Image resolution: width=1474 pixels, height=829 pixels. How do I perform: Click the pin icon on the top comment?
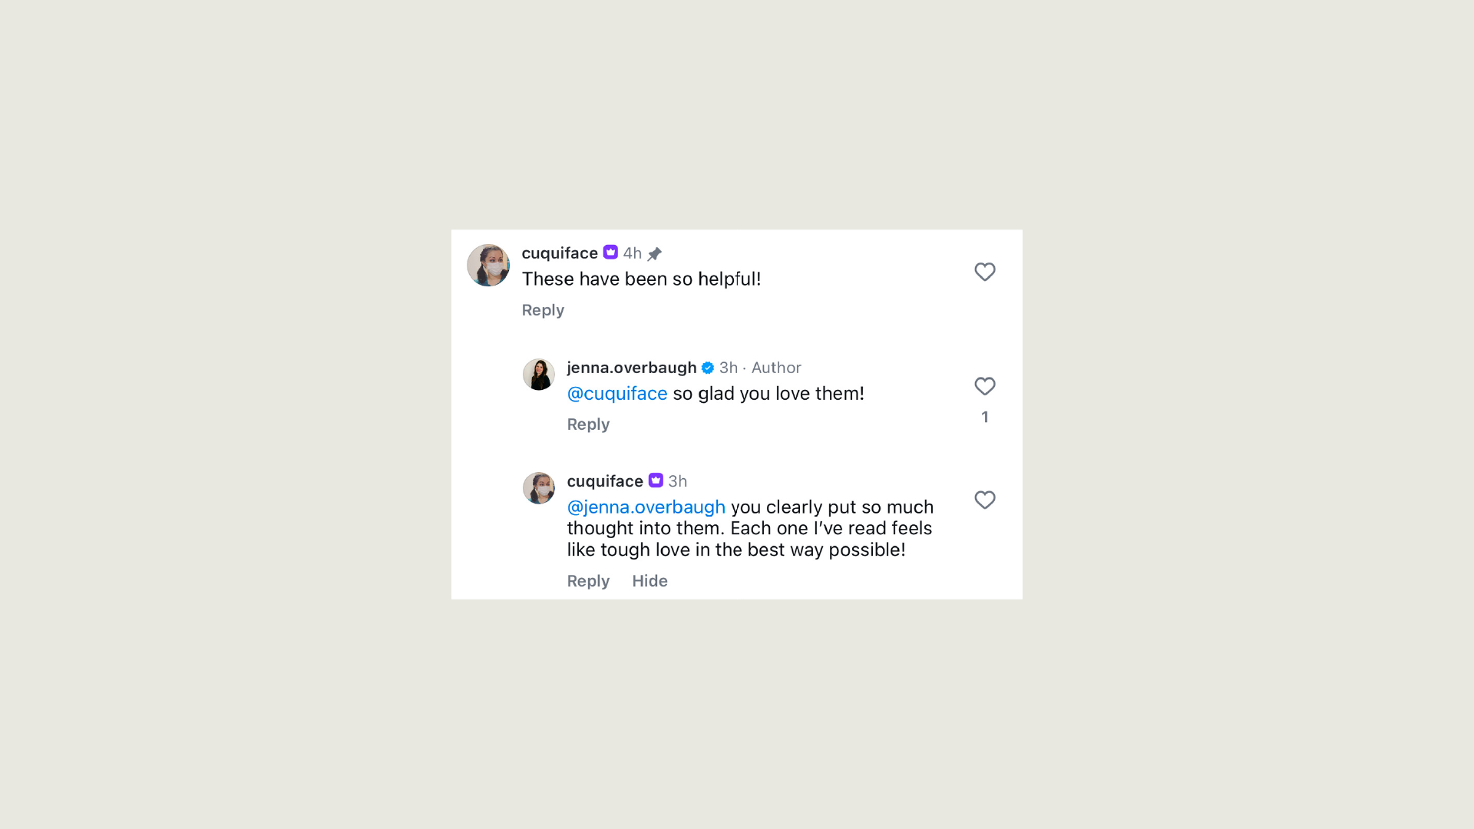pyautogui.click(x=655, y=253)
